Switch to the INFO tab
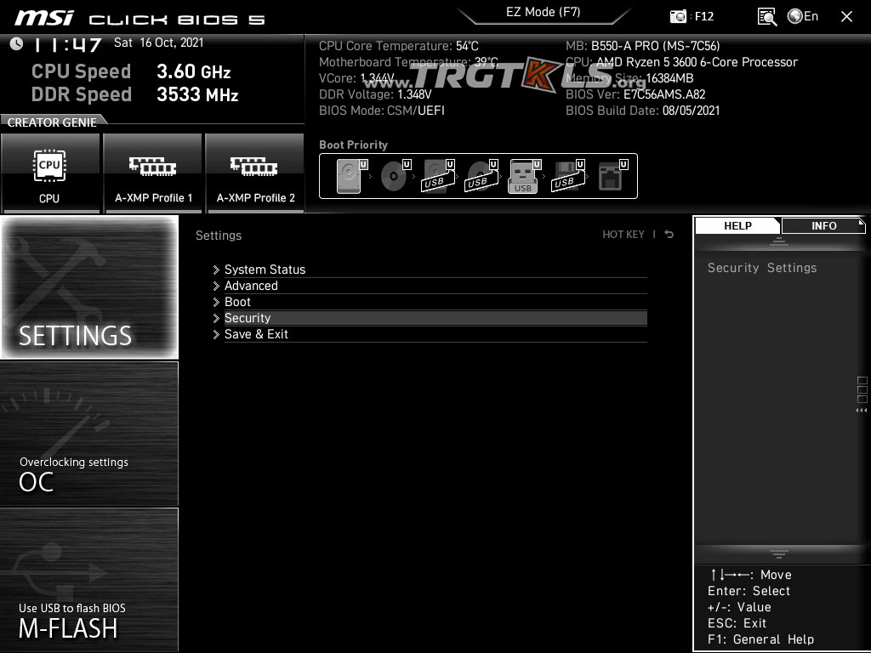Image resolution: width=871 pixels, height=653 pixels. click(x=823, y=226)
